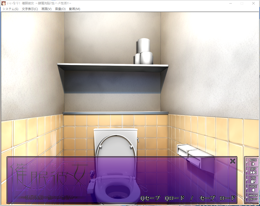
Task: Toggle WINDOW ON/OFF display
Action: pos(253,197)
